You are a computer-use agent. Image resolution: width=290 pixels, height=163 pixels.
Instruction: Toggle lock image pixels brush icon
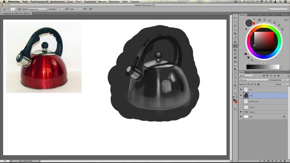click(252, 84)
